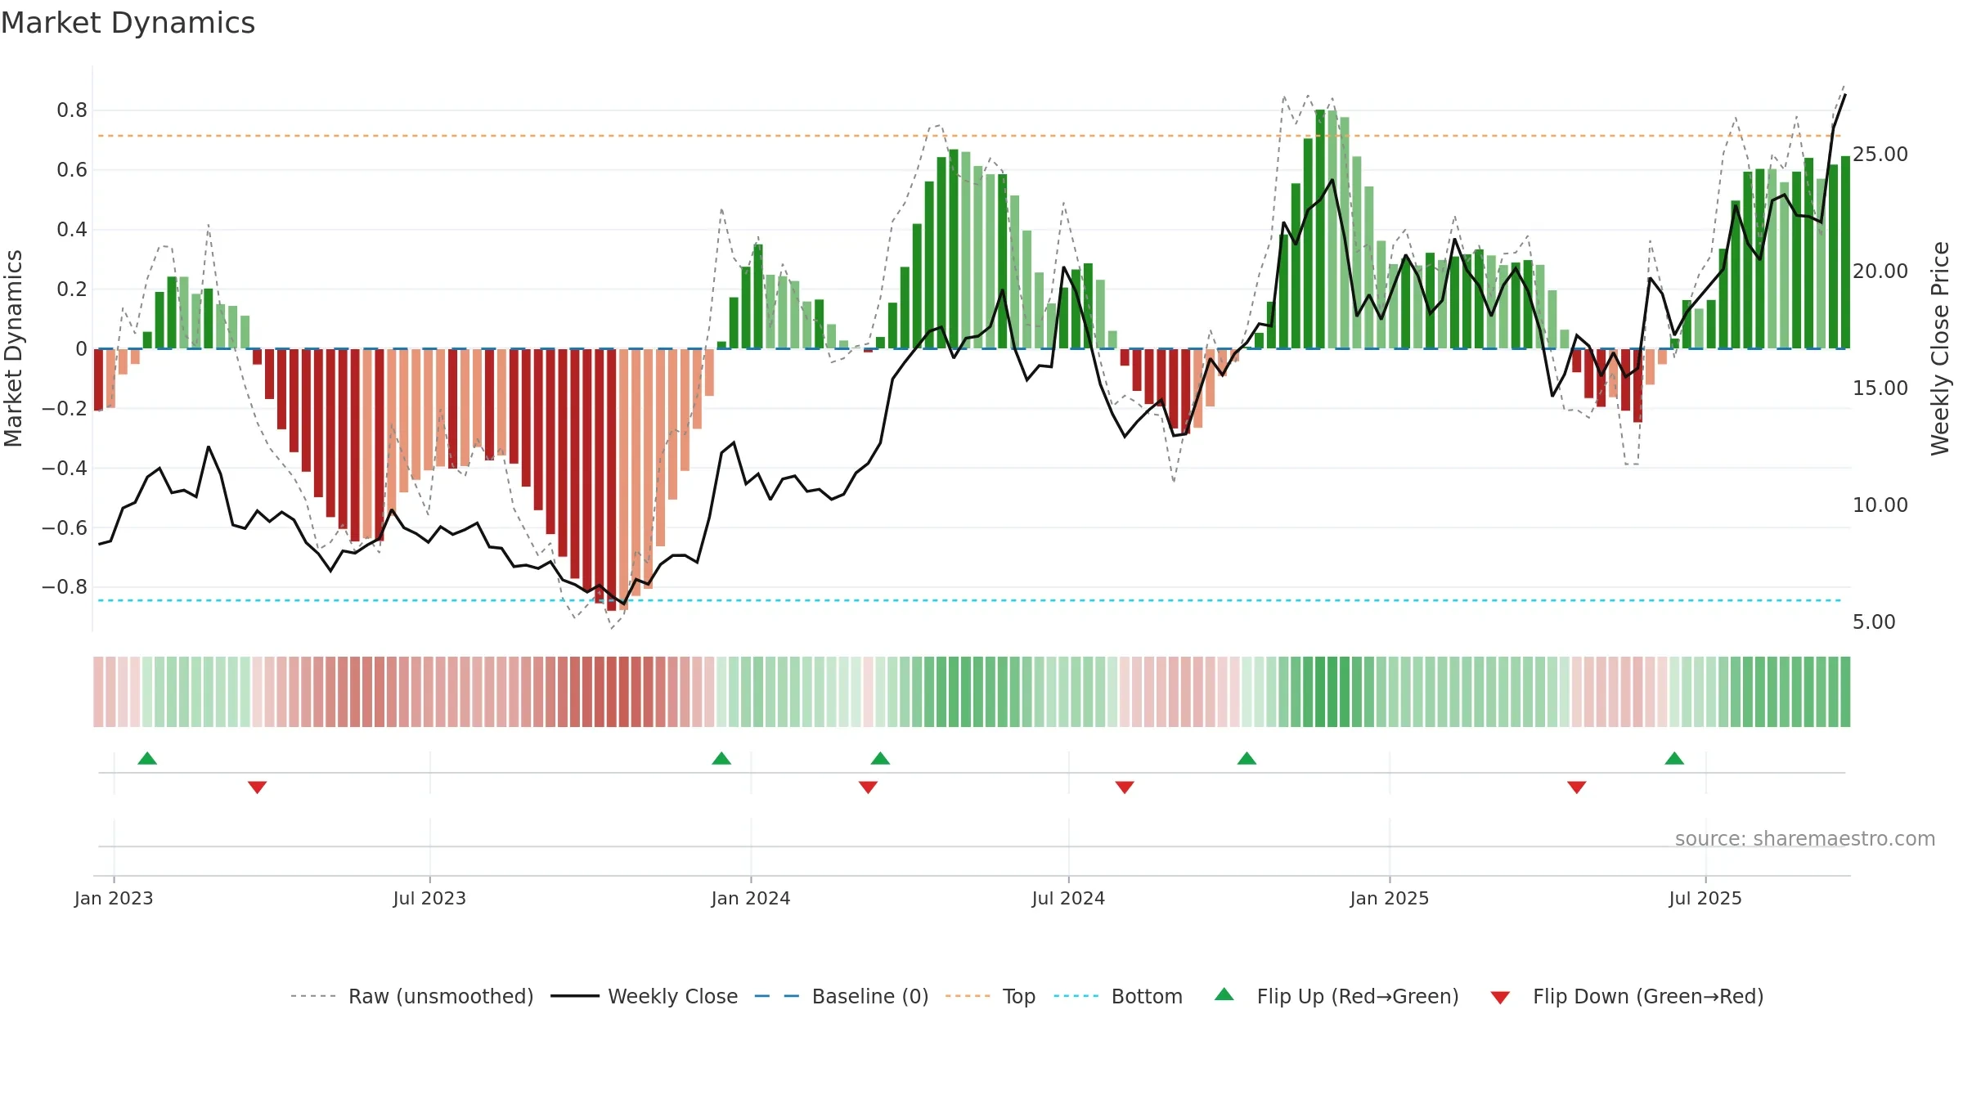This screenshot has width=1963, height=1104.
Task: Click the Jan 2023 axis label
Action: tap(114, 898)
